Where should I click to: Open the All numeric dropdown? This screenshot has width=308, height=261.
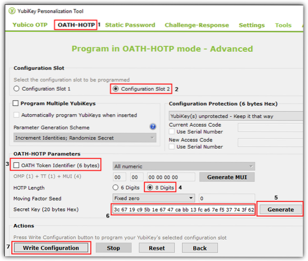click(x=184, y=166)
